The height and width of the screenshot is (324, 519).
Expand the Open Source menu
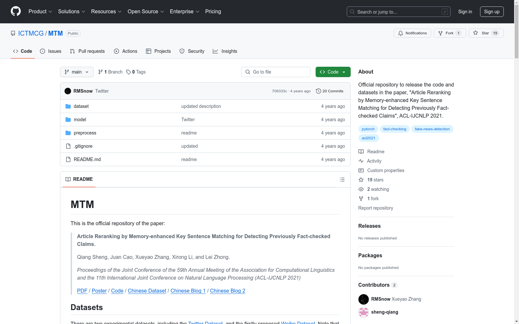pyautogui.click(x=146, y=12)
